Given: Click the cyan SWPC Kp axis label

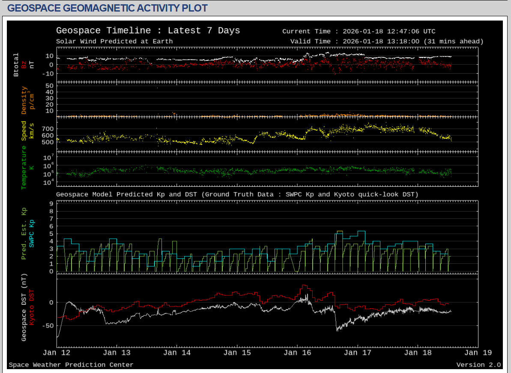Looking at the screenshot, I should pyautogui.click(x=31, y=234).
